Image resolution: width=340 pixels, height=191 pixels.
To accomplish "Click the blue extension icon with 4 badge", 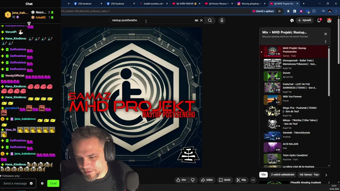I will (307, 11).
